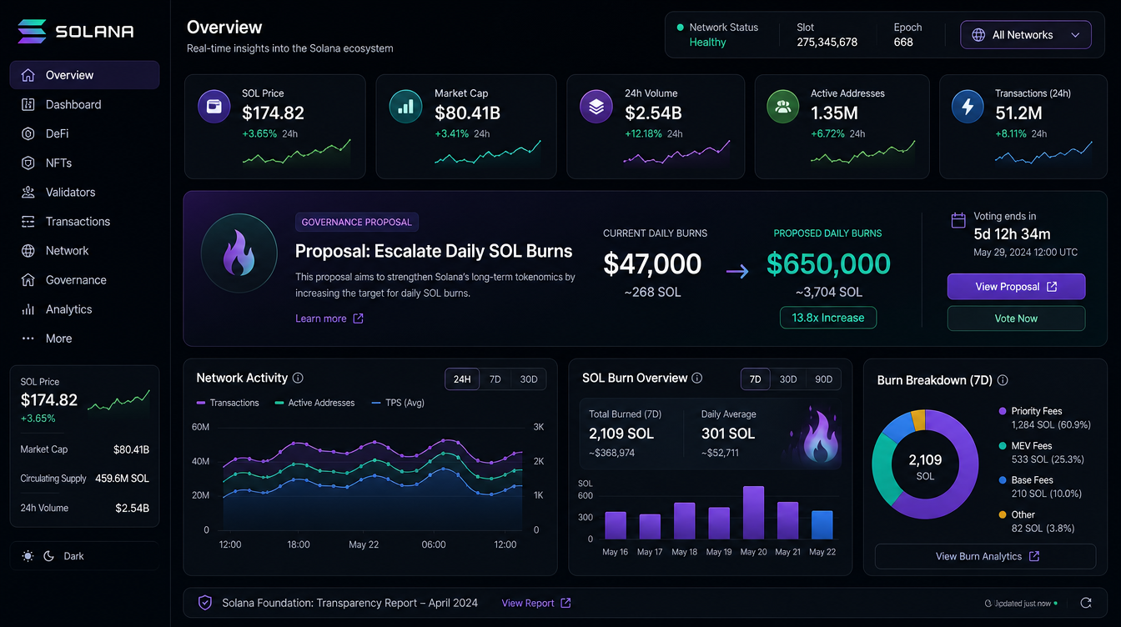Click the Network globe icon in sidebar
The image size is (1121, 627).
click(28, 250)
